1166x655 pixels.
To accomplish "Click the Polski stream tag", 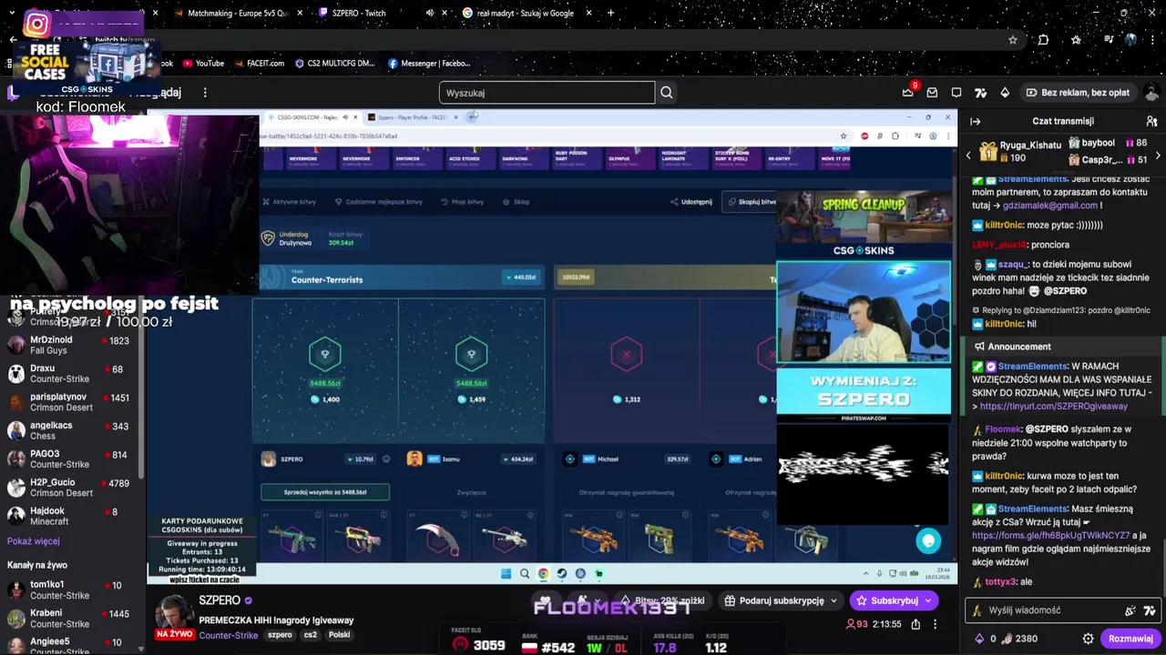I will (339, 635).
